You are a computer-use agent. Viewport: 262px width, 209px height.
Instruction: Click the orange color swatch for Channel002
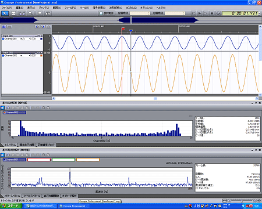(41, 56)
